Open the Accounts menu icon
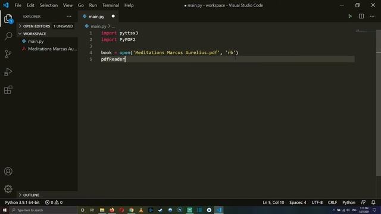 pos(8,171)
